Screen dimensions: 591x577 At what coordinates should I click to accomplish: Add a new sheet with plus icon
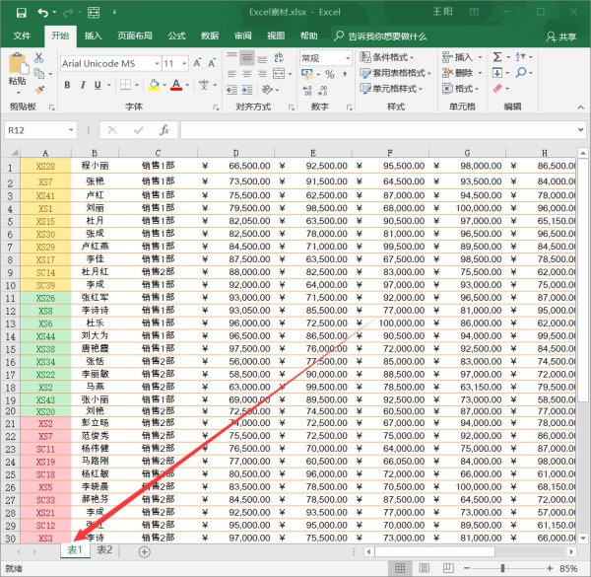click(x=145, y=551)
